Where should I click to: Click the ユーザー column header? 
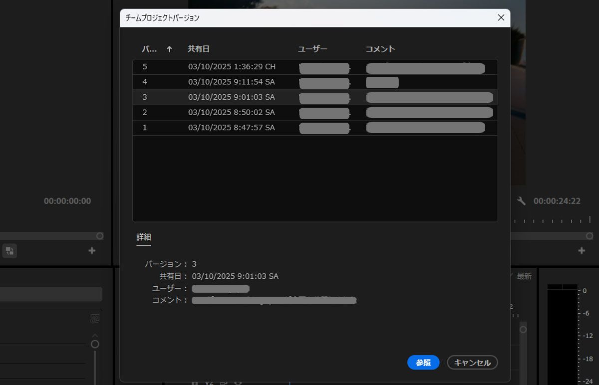313,49
